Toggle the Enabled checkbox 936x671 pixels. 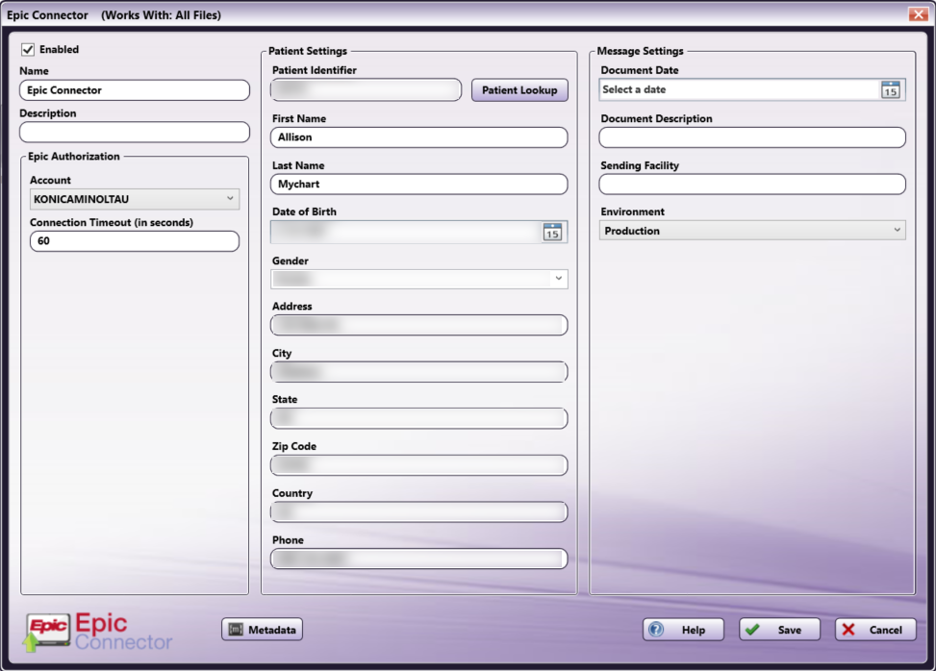(28, 49)
